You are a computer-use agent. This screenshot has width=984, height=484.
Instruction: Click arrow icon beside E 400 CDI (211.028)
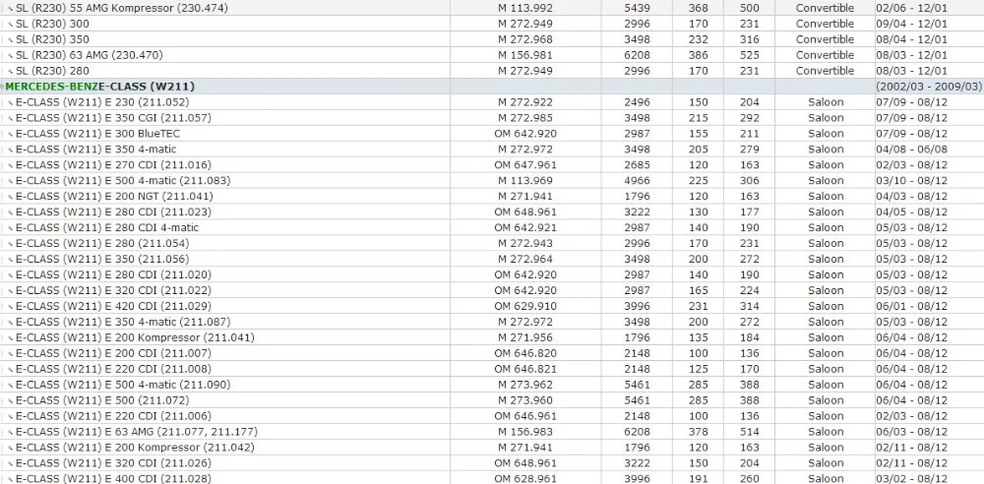click(11, 479)
